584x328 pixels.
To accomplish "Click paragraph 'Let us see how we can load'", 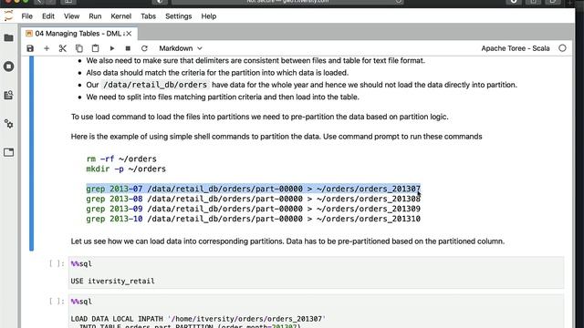I will tap(287, 241).
